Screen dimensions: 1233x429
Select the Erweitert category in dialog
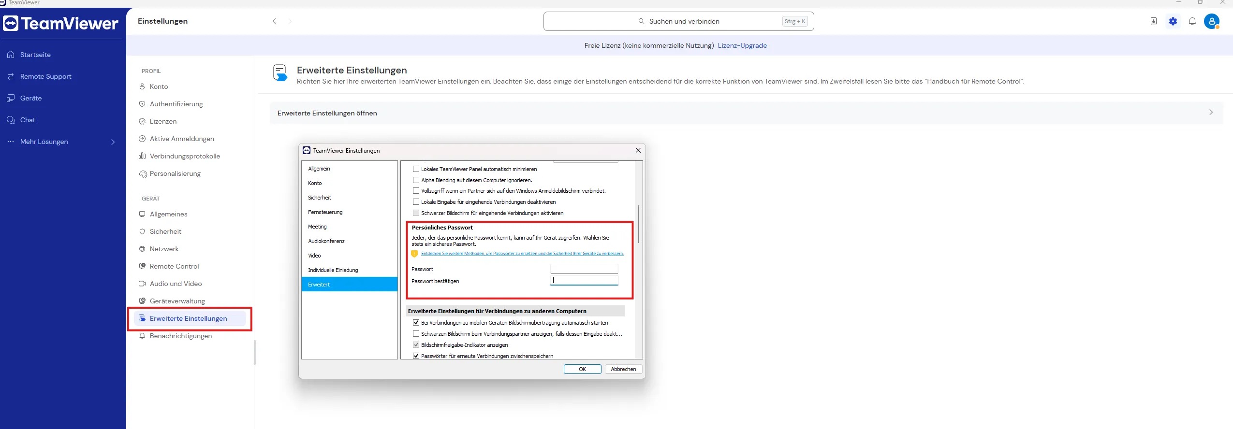coord(350,285)
